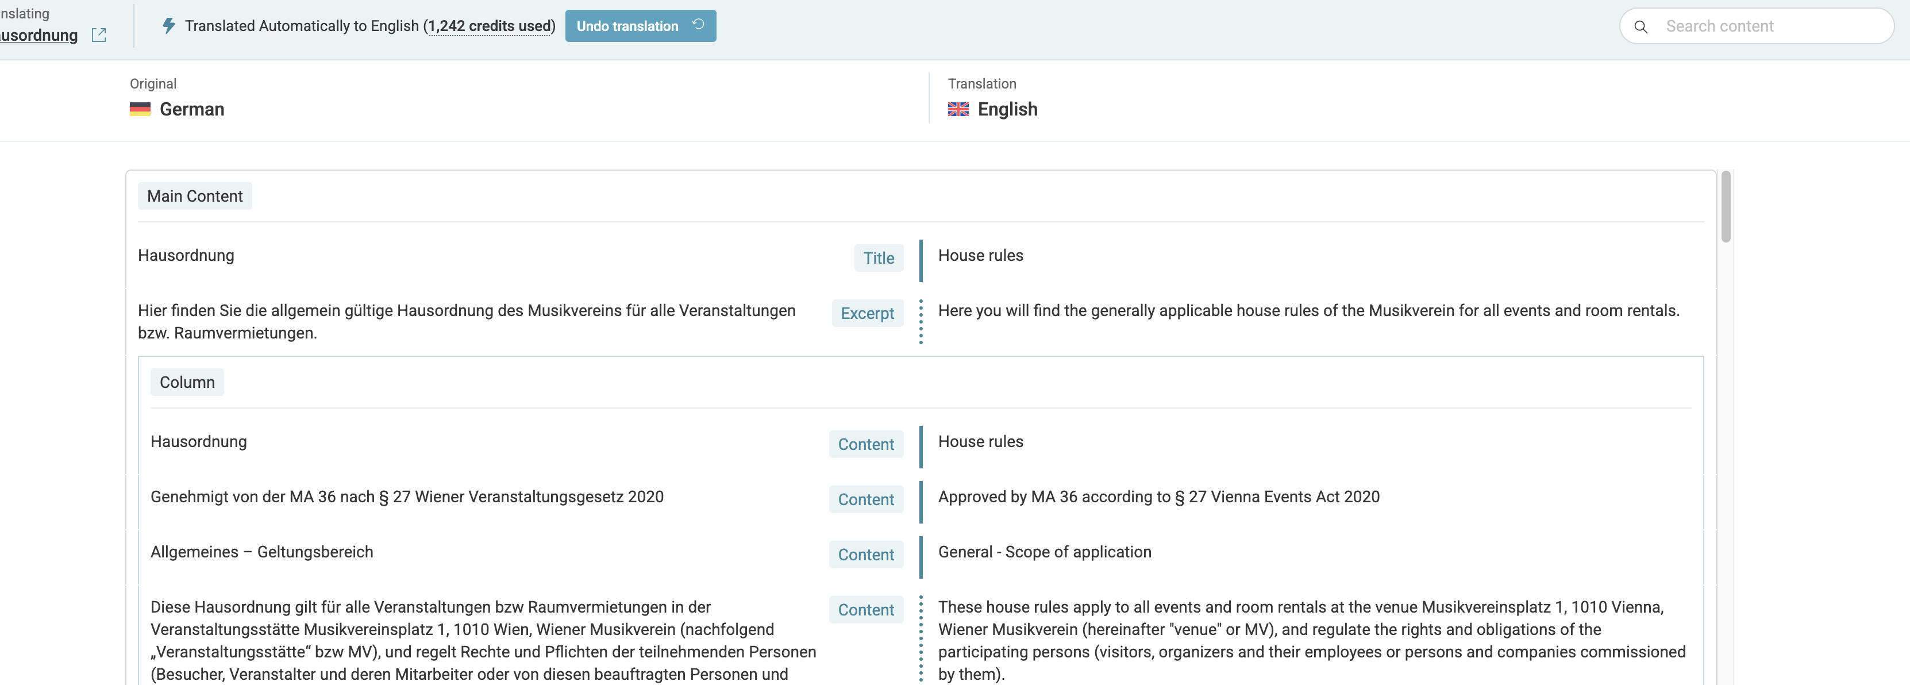Click original text 'Allgemeines – Geltungsbereich'
This screenshot has height=685, width=1910.
262,552
